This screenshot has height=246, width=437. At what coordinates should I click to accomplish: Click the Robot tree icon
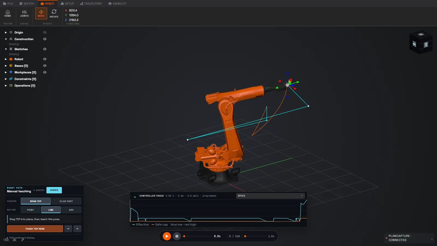(x=11, y=59)
